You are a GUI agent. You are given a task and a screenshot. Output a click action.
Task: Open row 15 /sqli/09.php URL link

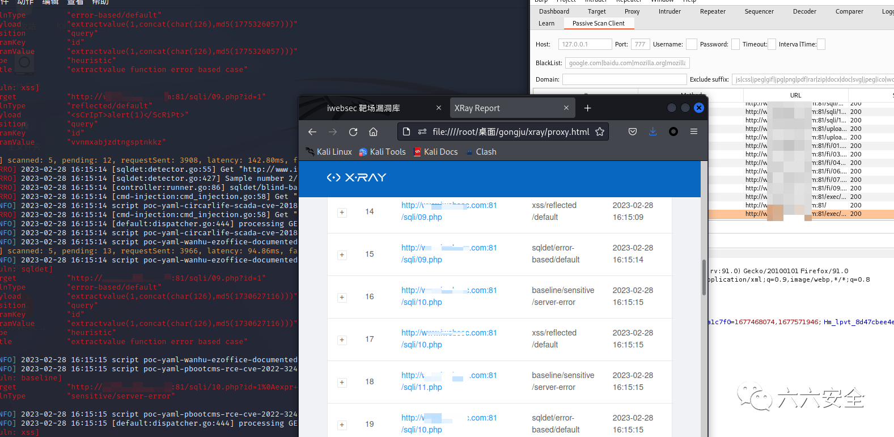point(449,254)
